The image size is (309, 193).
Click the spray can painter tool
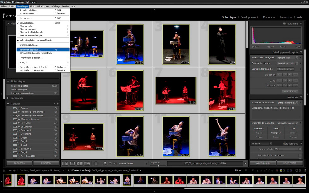coord(96,163)
